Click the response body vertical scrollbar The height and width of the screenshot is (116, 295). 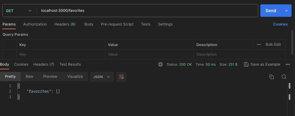point(290,91)
